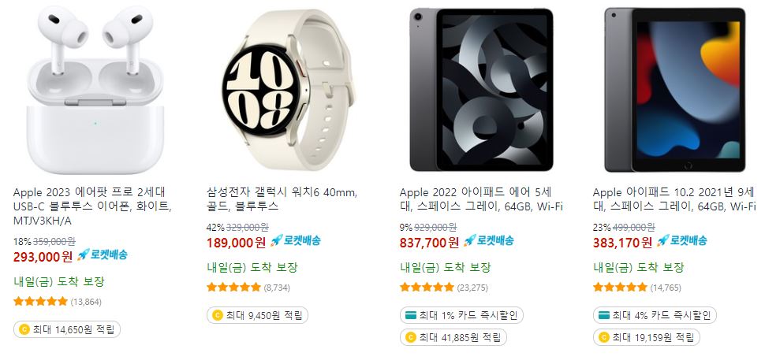Click the coin icon in 9,450원 reward badge

point(217,315)
